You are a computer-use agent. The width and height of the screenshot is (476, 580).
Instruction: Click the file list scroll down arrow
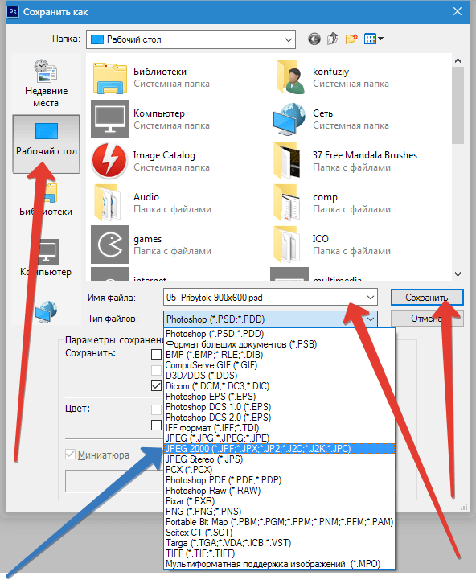tap(458, 274)
